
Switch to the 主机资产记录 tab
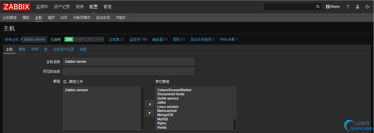[64, 49]
